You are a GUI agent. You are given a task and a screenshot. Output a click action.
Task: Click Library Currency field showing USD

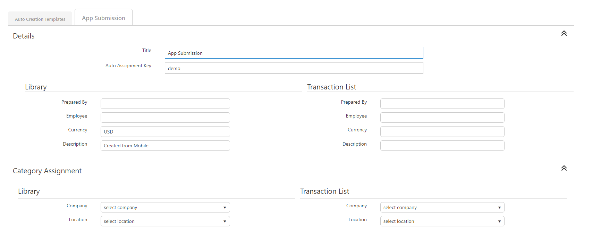[x=165, y=132]
